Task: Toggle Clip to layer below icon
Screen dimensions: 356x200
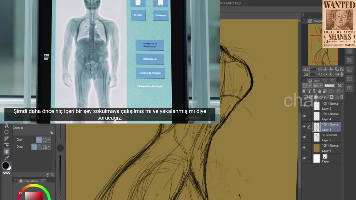Action: [x=304, y=91]
